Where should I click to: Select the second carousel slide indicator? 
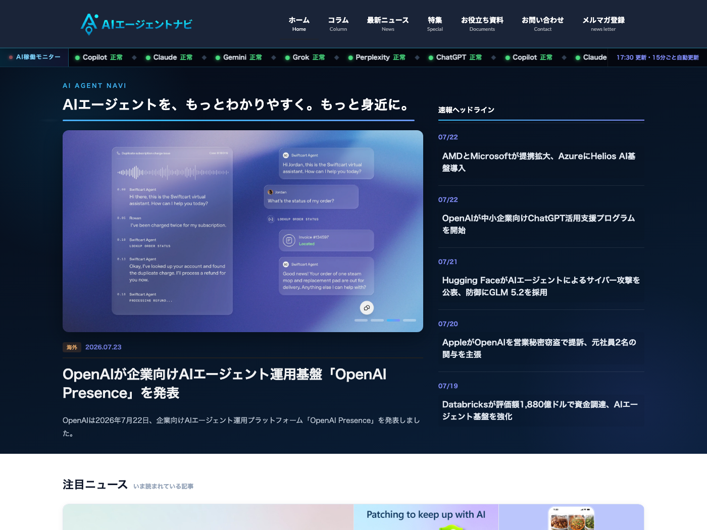pos(377,320)
